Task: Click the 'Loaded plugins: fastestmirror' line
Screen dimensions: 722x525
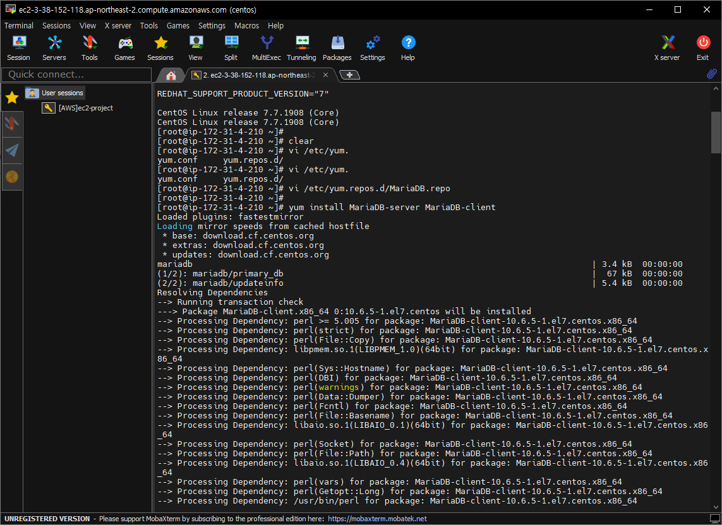Action: click(230, 216)
